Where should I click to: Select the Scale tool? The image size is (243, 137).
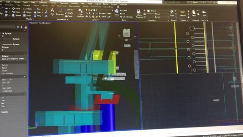27,16
